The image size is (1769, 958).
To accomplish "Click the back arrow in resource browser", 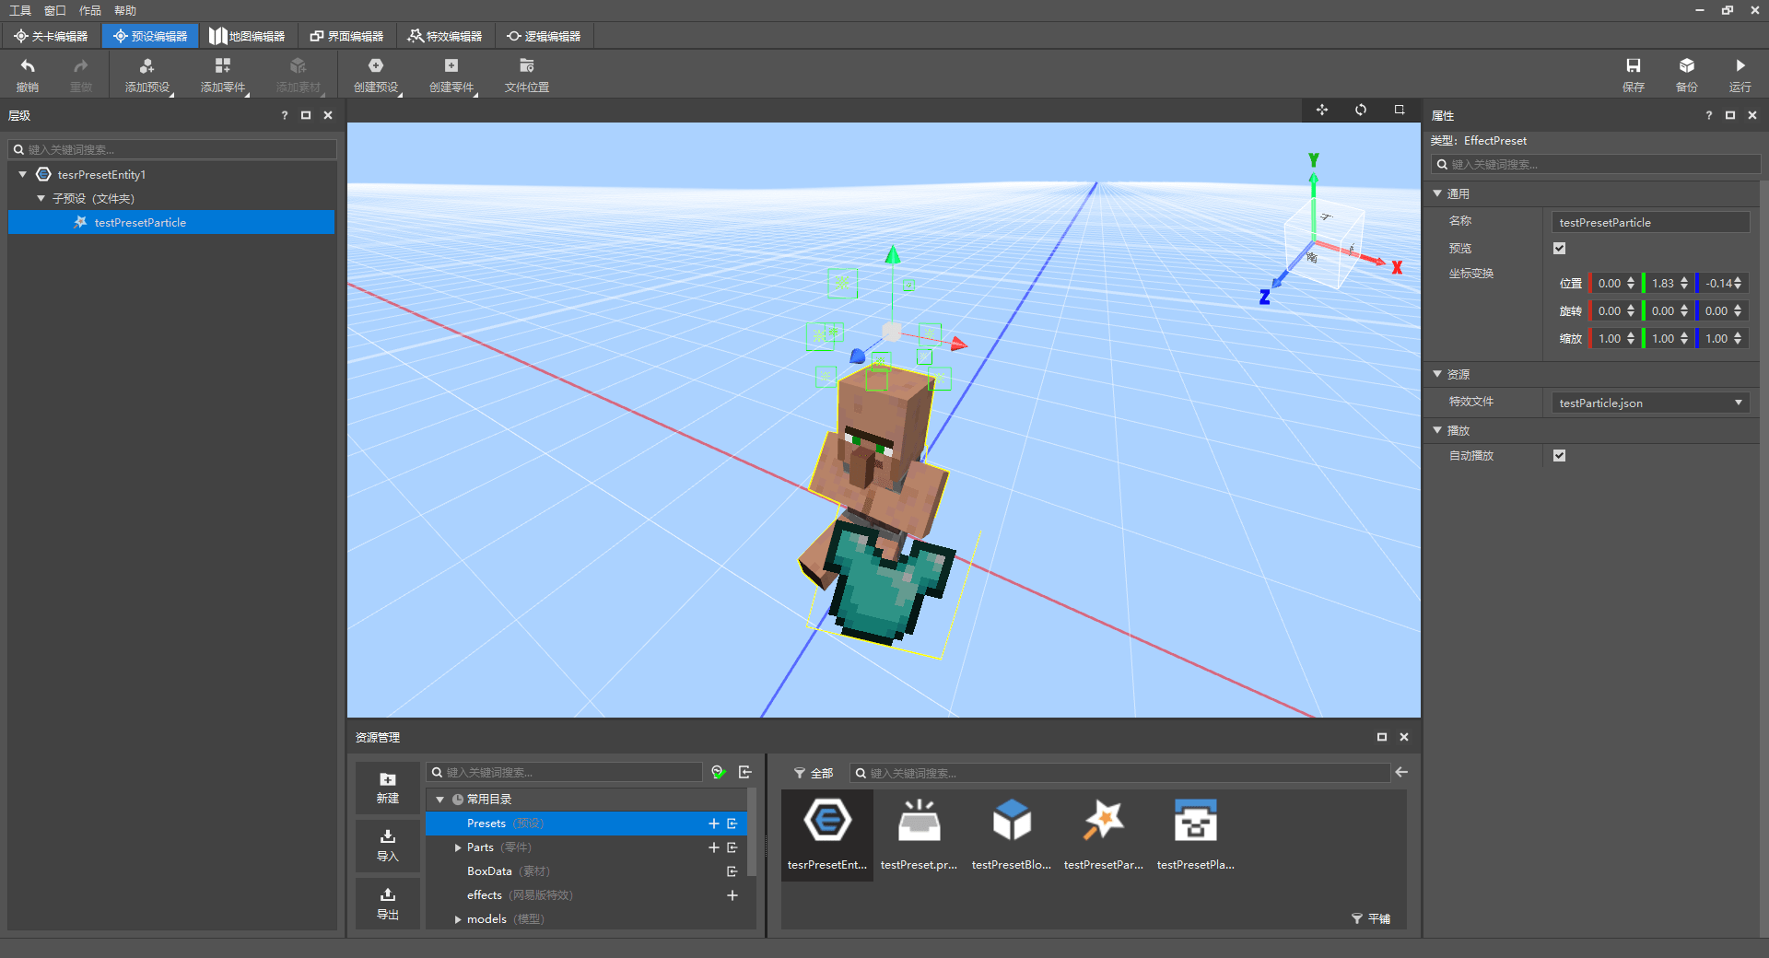I will click(x=1401, y=772).
